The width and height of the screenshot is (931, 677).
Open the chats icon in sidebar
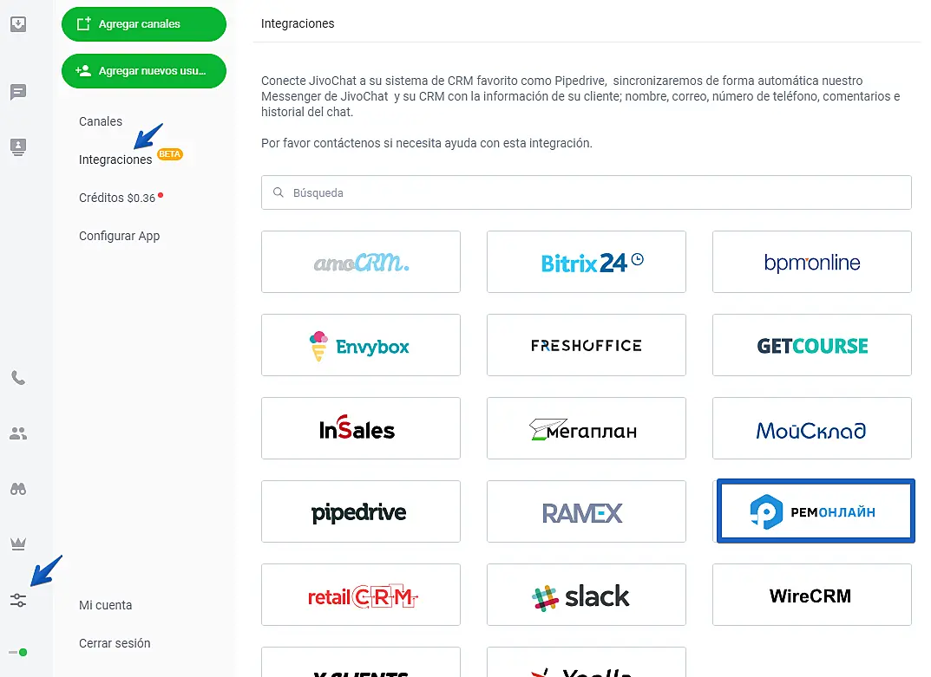tap(18, 92)
